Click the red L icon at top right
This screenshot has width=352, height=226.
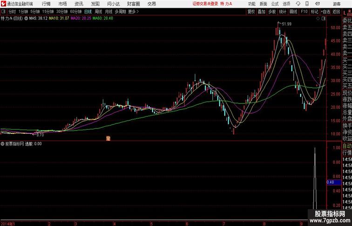(x=345, y=13)
